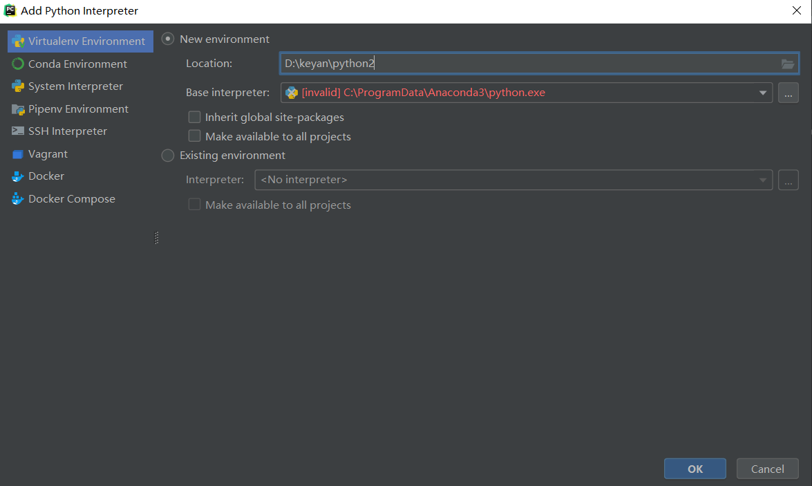Check Make available to all projects under New environment
812x486 pixels.
[195, 136]
